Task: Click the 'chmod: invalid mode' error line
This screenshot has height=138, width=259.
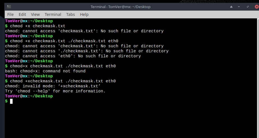Action: pos(53,86)
